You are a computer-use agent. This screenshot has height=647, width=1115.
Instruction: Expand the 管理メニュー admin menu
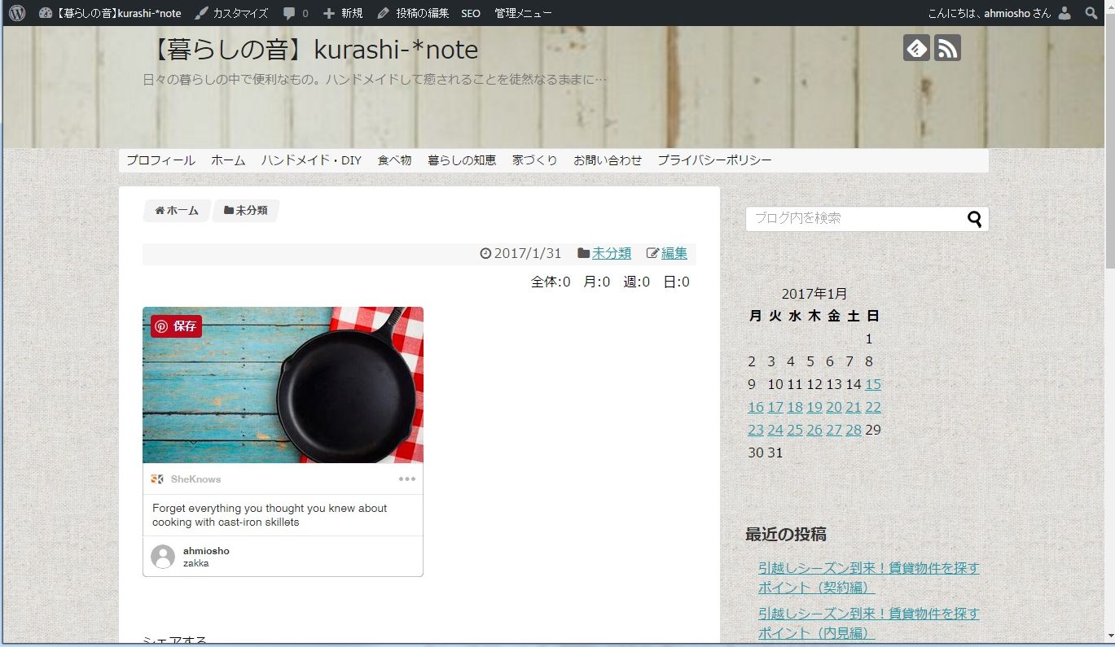pyautogui.click(x=523, y=13)
